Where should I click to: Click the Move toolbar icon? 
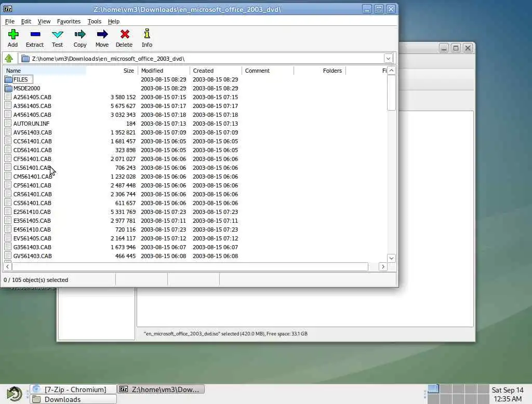(x=102, y=34)
